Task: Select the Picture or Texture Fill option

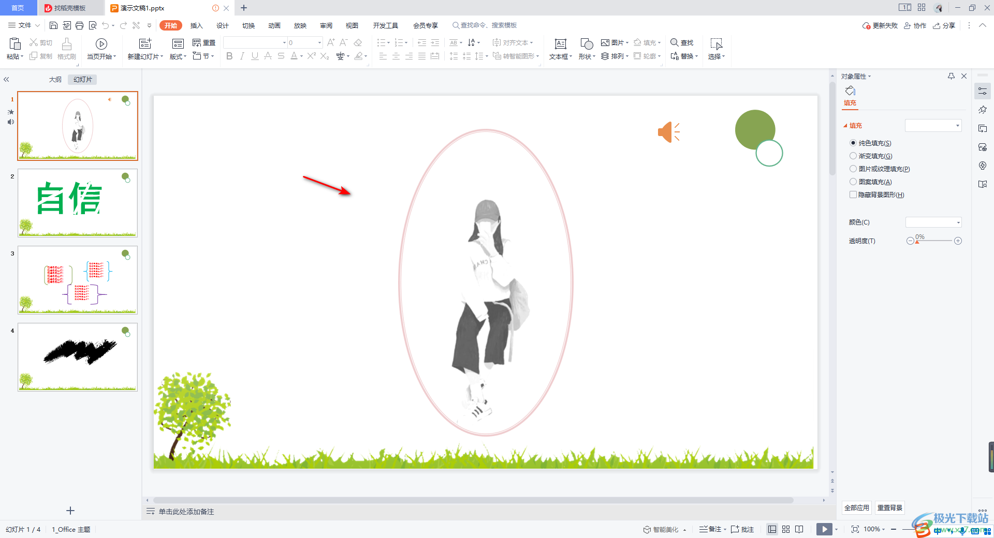Action: [x=853, y=169]
